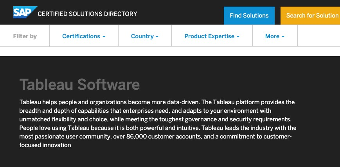
Task: Click the caret arrow next to Country
Action: click(x=157, y=37)
